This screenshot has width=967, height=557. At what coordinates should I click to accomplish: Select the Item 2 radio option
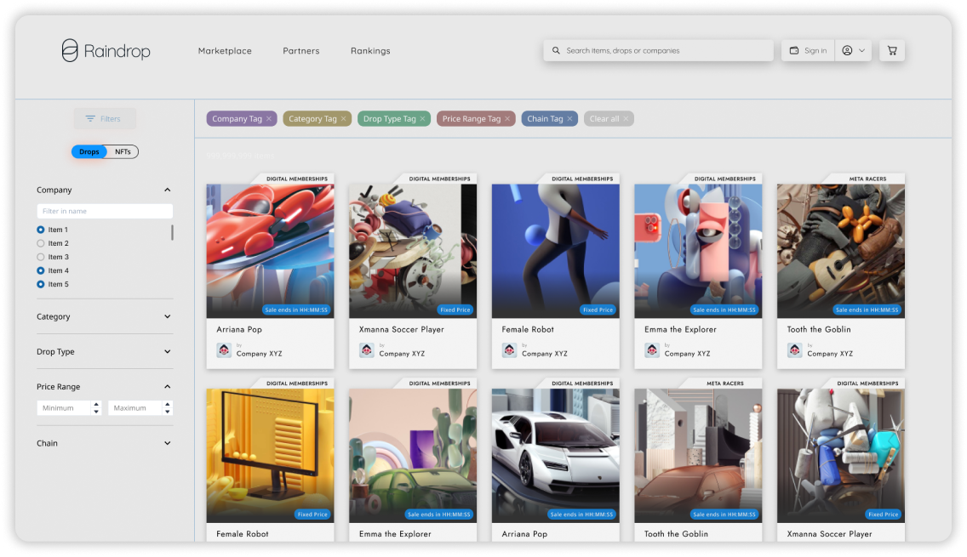point(41,243)
